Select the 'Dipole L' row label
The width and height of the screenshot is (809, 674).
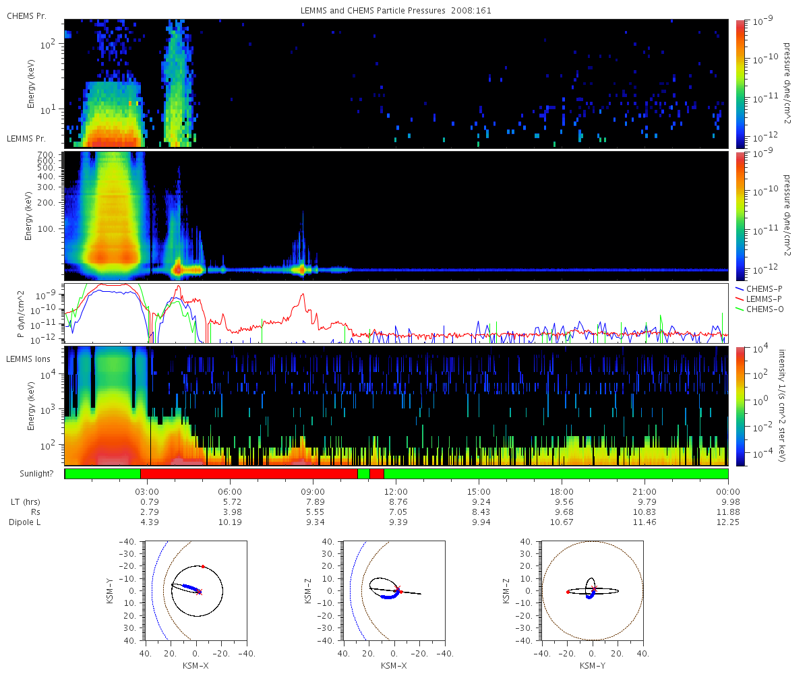24,522
